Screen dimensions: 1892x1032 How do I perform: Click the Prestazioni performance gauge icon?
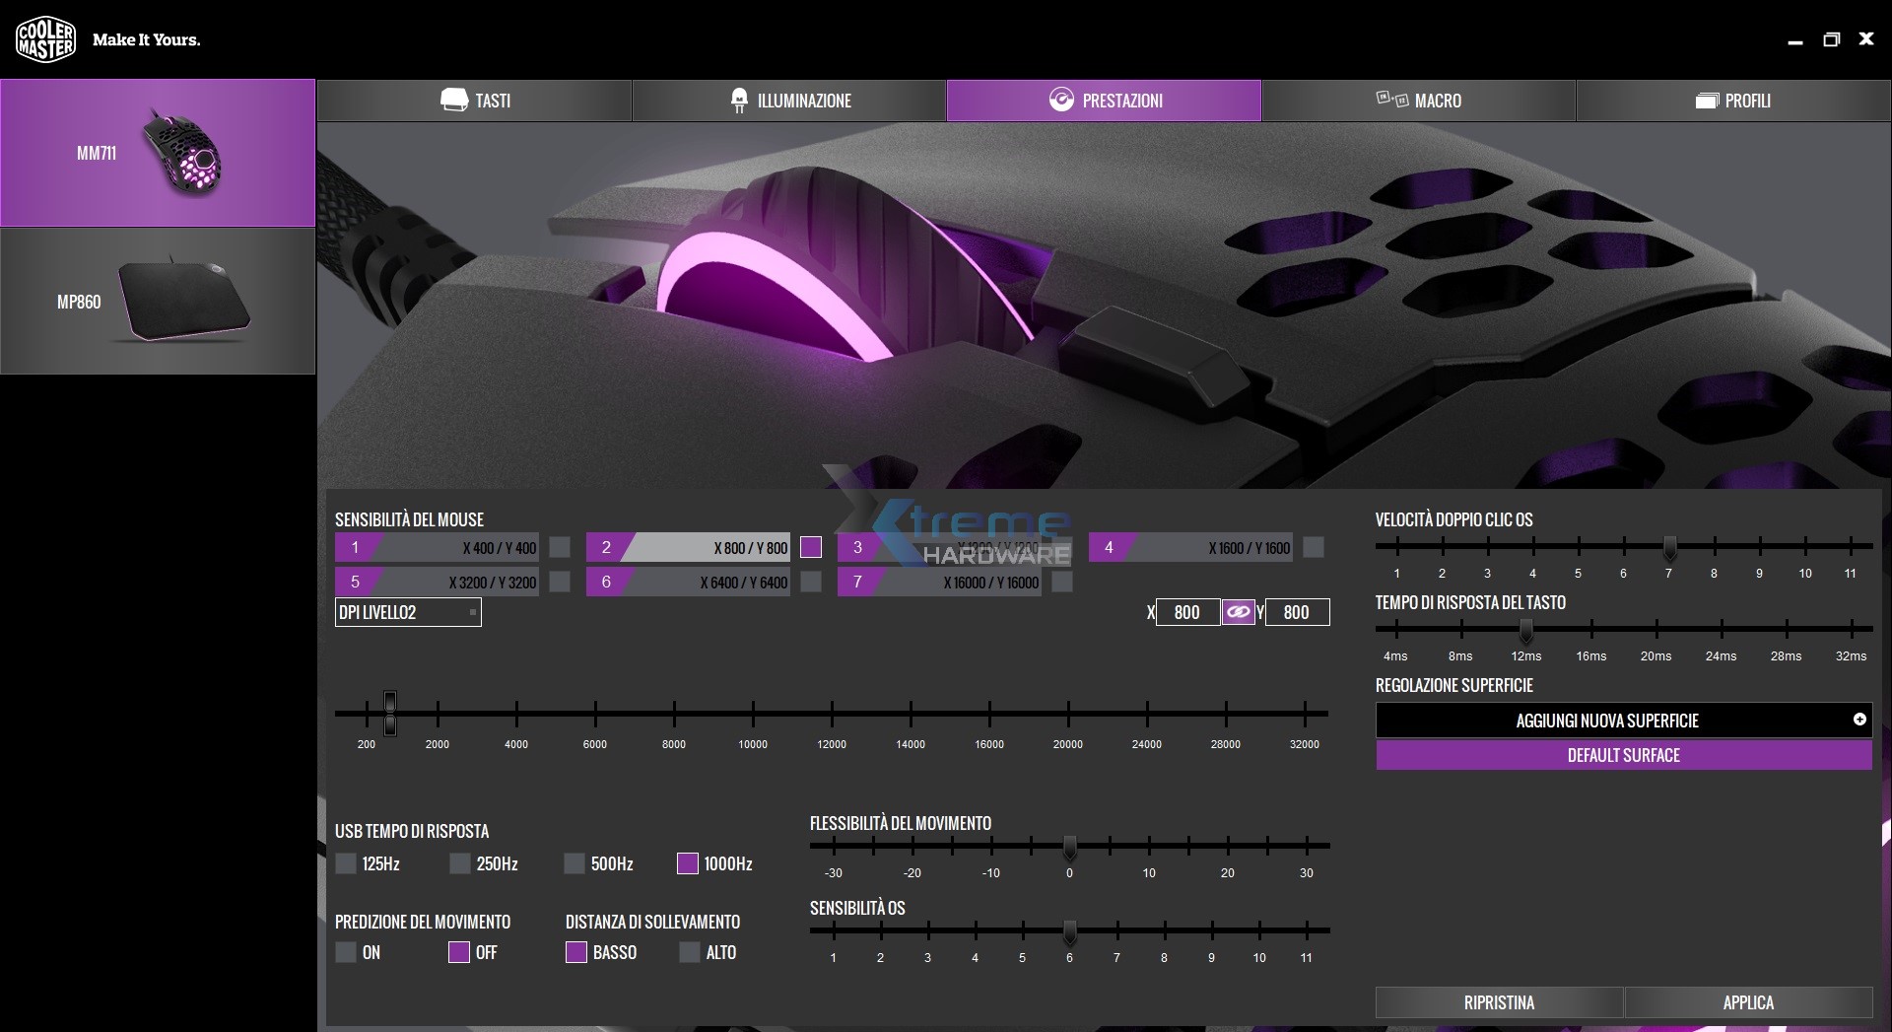(x=1060, y=100)
